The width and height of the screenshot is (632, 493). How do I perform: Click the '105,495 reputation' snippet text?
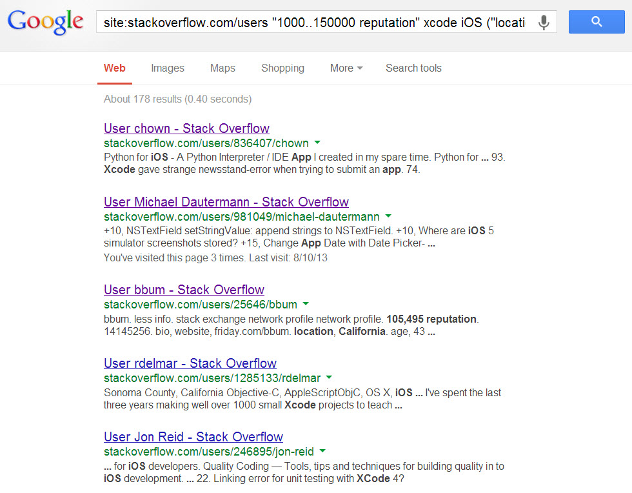click(431, 319)
